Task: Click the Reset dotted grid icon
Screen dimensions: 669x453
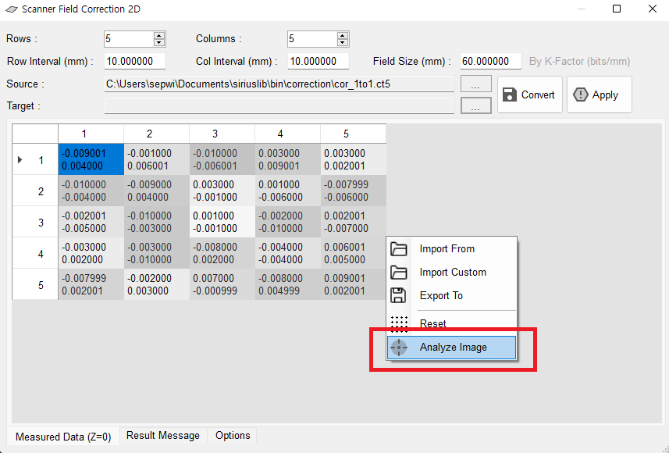Action: [399, 323]
